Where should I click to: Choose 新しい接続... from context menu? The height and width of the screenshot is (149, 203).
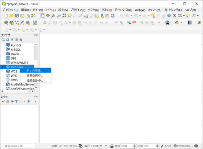(x=35, y=70)
